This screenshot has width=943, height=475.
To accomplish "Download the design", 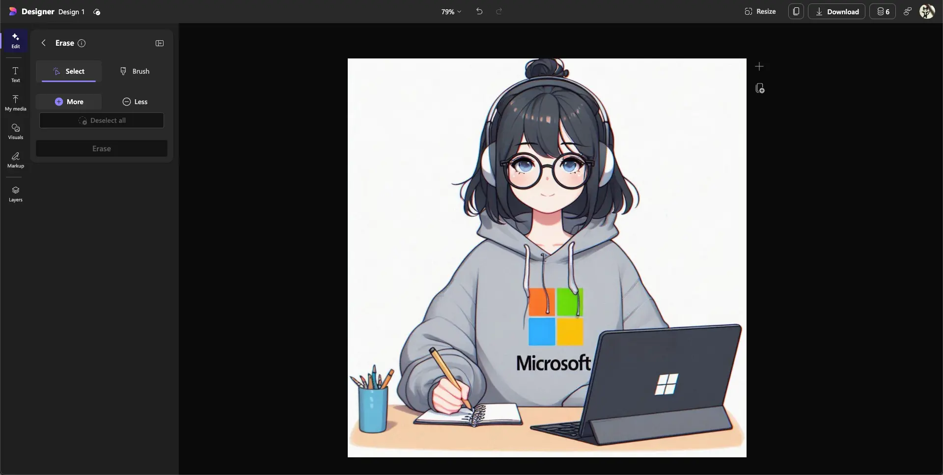I will pyautogui.click(x=837, y=11).
